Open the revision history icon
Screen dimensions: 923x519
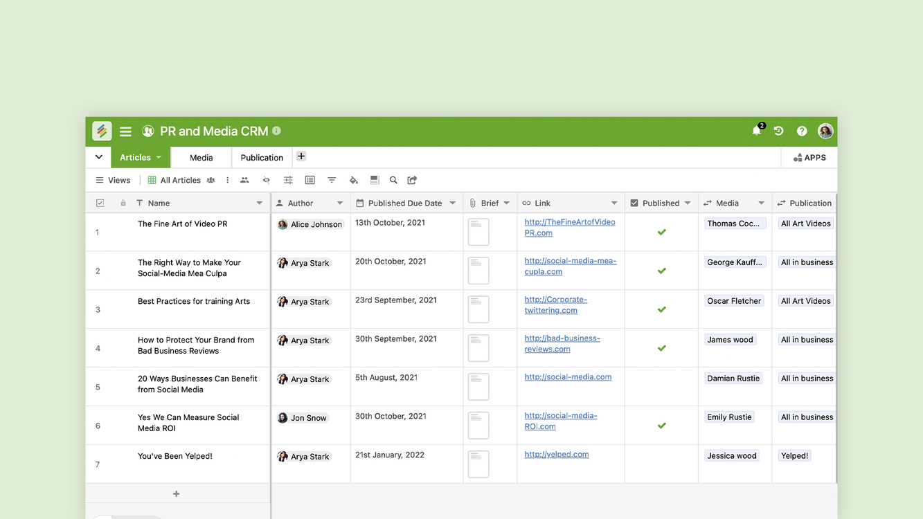(778, 131)
